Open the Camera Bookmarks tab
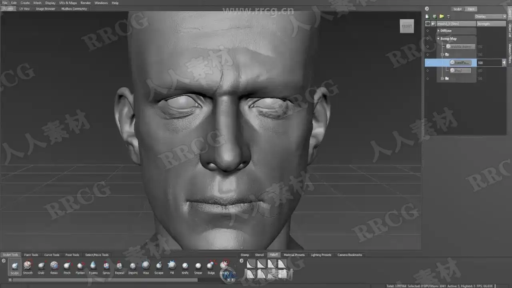This screenshot has height=288, width=512. (350, 255)
